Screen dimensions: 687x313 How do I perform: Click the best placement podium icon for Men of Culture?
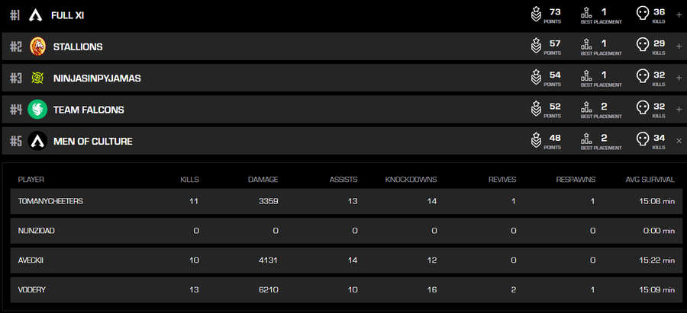[586, 139]
